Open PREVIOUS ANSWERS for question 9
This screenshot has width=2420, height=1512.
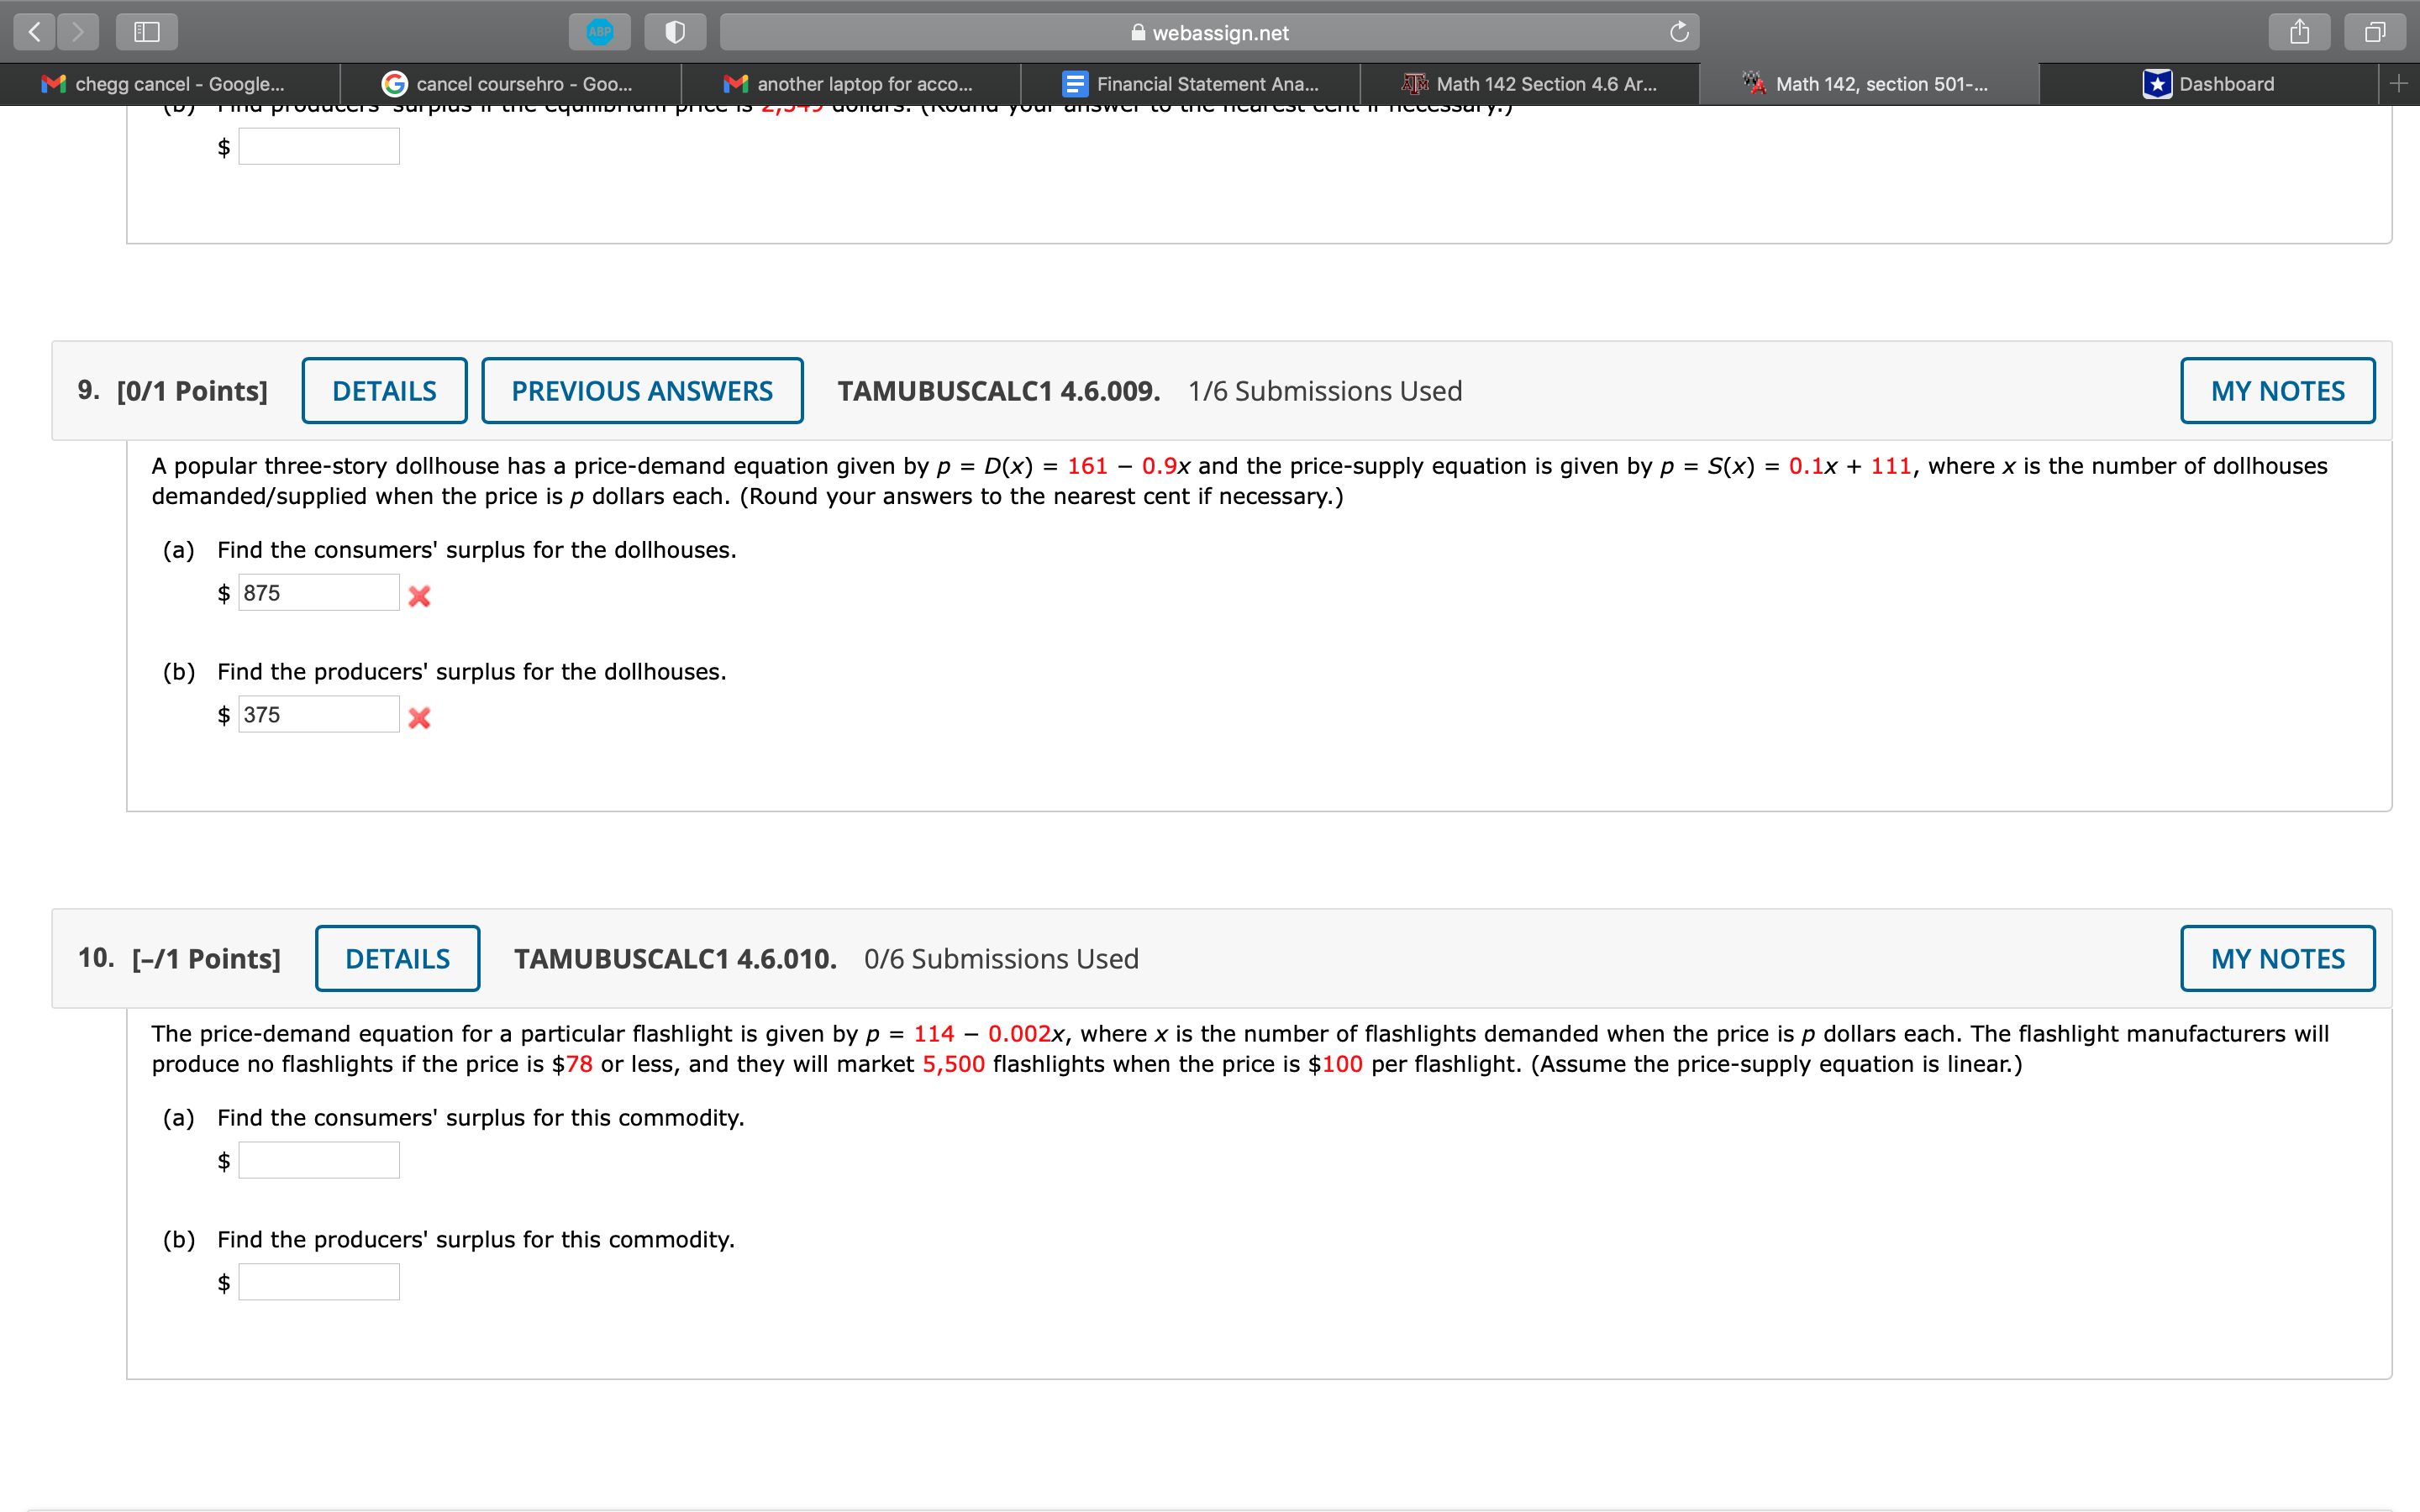click(642, 390)
